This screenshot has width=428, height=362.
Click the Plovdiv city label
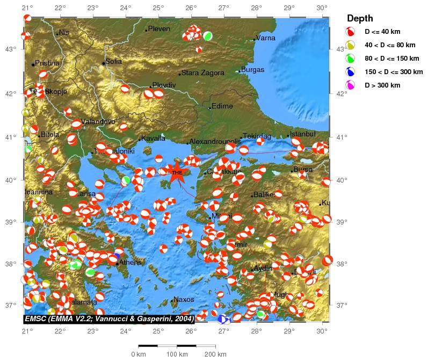pyautogui.click(x=164, y=85)
